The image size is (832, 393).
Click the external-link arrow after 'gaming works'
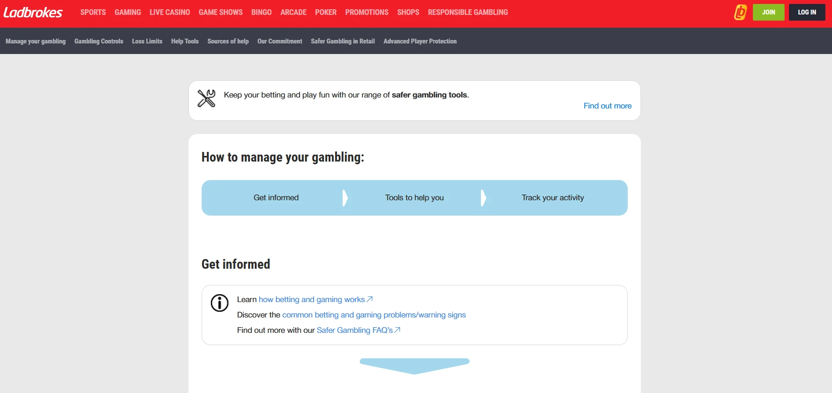[x=369, y=299]
